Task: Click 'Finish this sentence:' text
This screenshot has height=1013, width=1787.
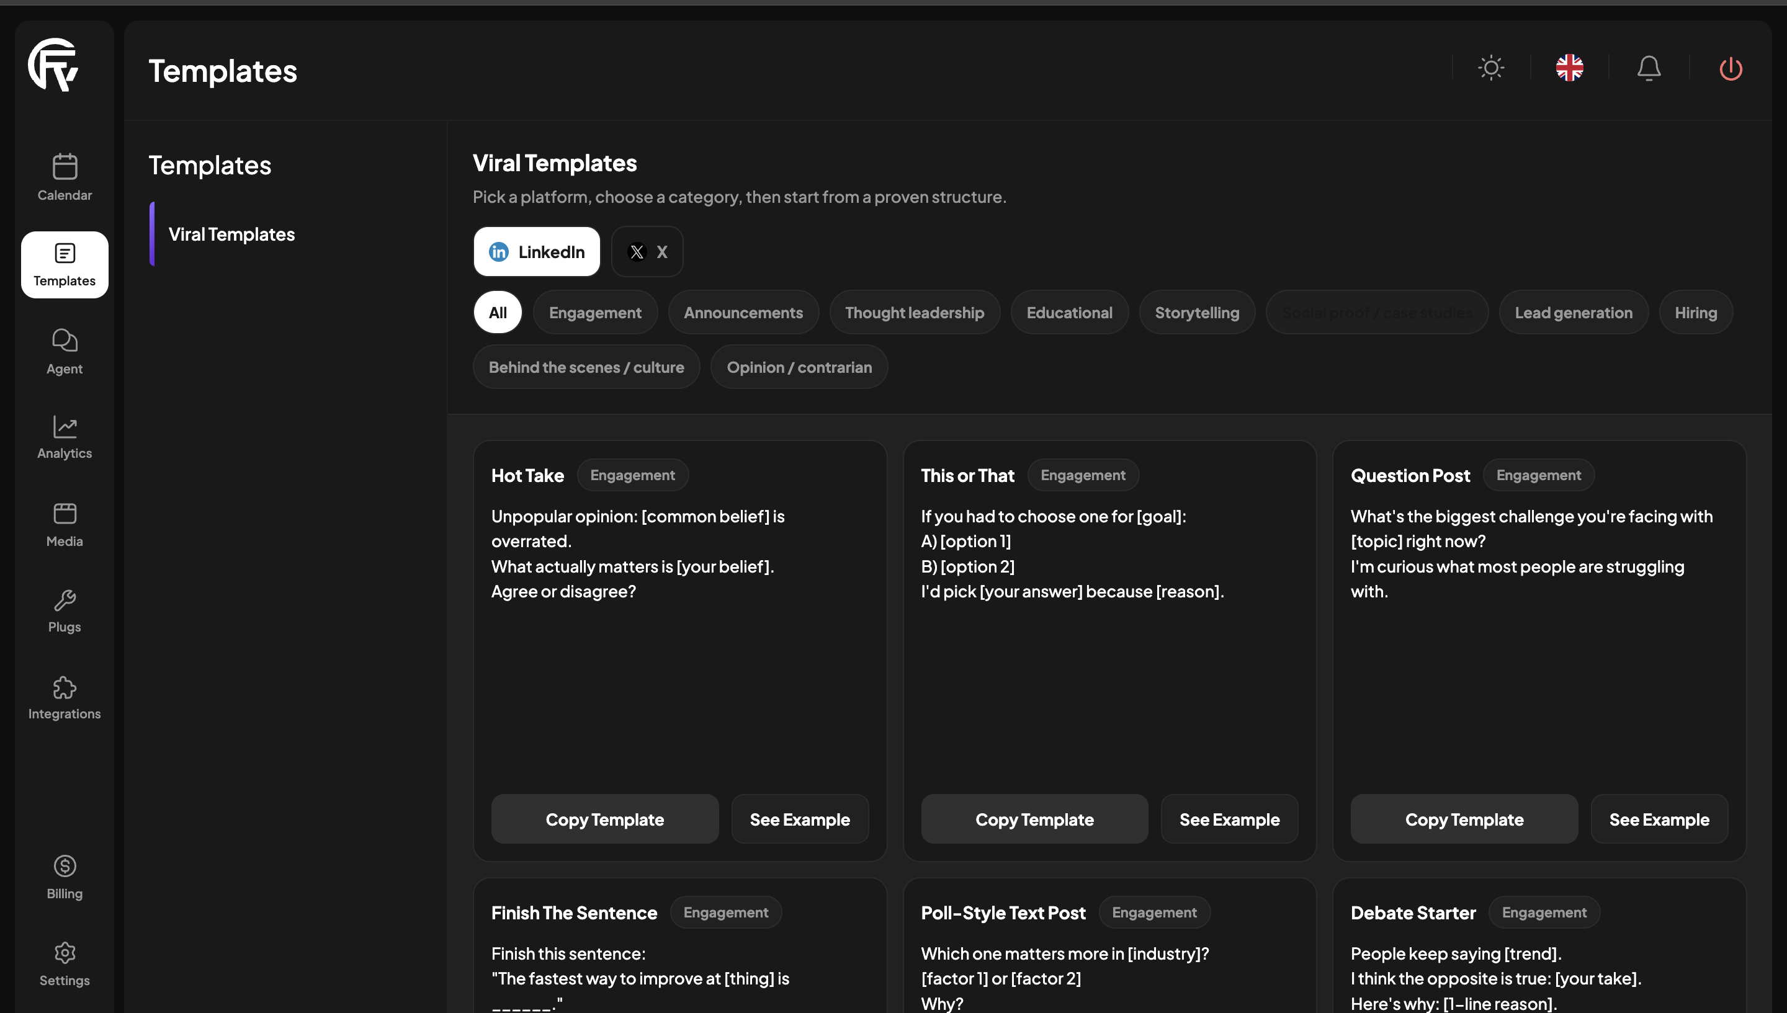Action: (568, 953)
